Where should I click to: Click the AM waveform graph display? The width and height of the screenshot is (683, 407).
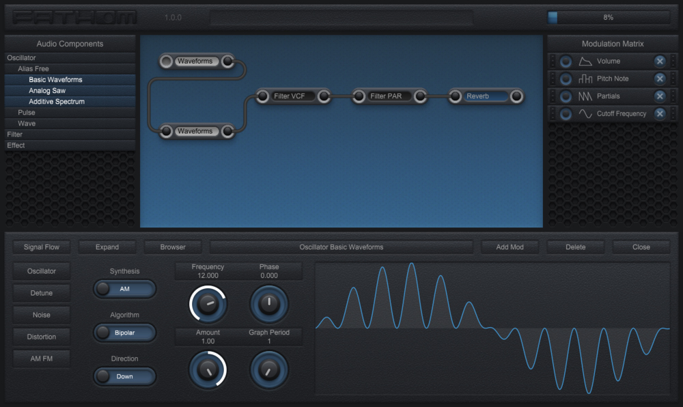(492, 328)
